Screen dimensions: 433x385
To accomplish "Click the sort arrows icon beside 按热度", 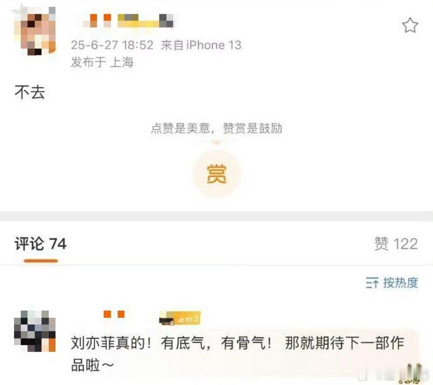I will pyautogui.click(x=372, y=283).
